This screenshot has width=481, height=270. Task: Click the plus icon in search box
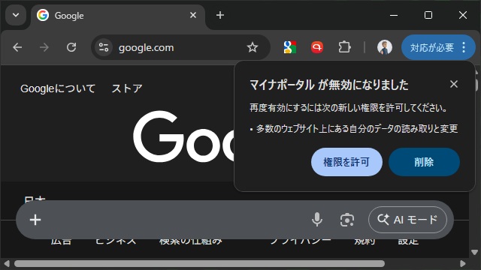(x=35, y=220)
